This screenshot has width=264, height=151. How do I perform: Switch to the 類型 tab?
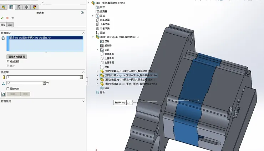point(3,25)
